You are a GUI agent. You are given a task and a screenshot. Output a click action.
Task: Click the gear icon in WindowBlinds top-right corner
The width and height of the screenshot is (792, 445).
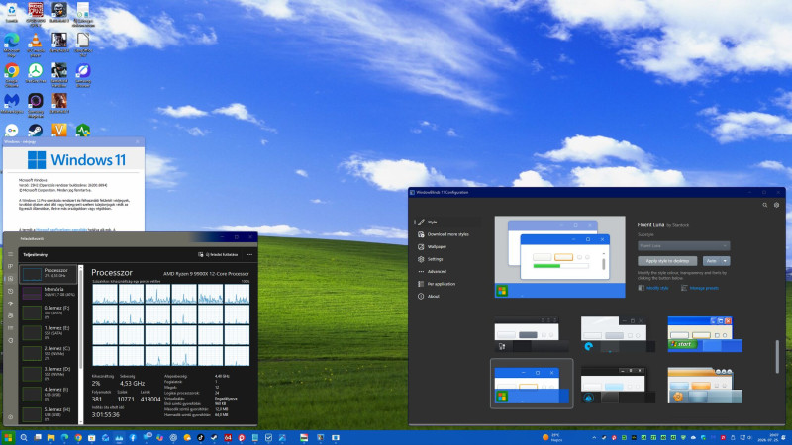pyautogui.click(x=777, y=205)
